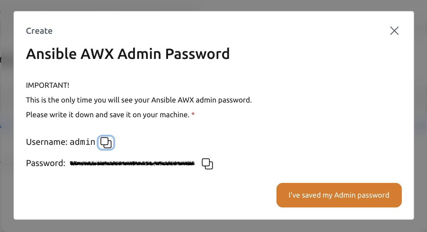Click the sentence about writing the password down
427x232 pixels.
pyautogui.click(x=107, y=114)
